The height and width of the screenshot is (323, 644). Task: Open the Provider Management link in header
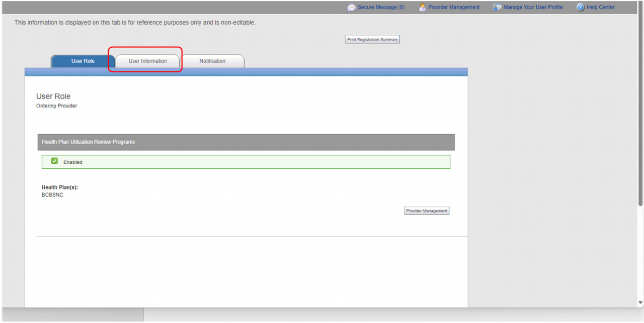tap(454, 8)
